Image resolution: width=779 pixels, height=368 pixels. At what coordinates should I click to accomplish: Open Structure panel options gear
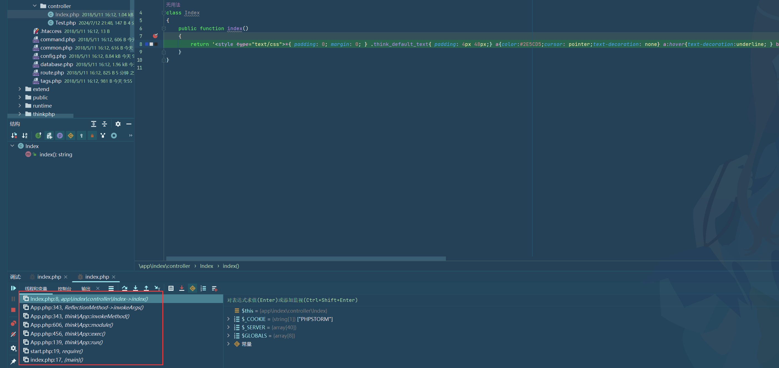coord(118,124)
